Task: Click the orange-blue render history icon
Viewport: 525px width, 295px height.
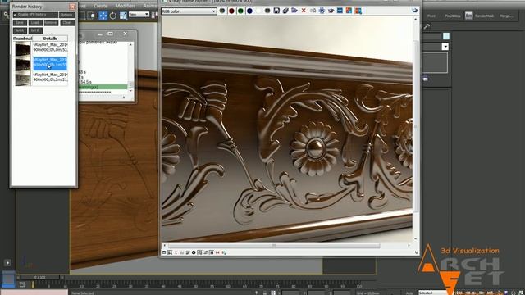Action: [x=358, y=11]
